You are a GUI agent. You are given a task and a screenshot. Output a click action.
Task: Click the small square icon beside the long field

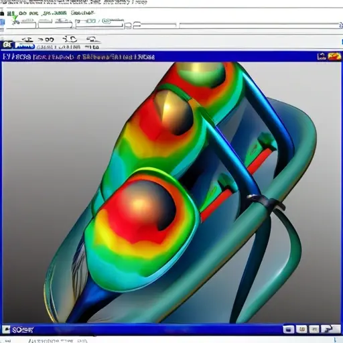(x=128, y=25)
